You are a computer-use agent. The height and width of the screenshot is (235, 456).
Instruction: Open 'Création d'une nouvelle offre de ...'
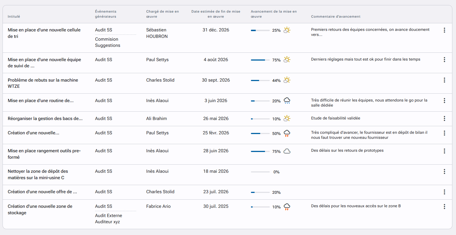tap(42, 192)
